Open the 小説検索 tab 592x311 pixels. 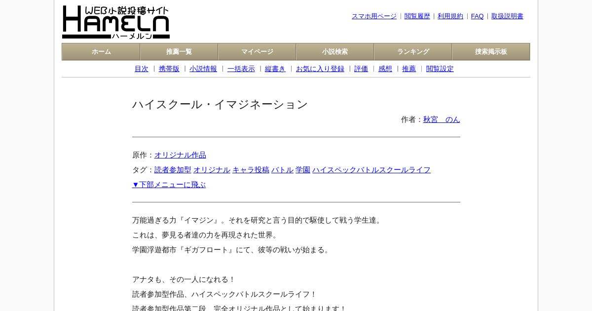(335, 52)
